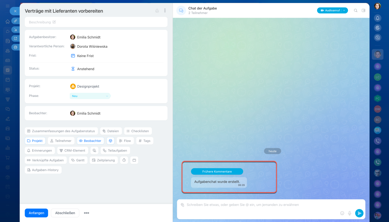
Task: Click the microphone icon to record audio
Action: click(x=349, y=213)
